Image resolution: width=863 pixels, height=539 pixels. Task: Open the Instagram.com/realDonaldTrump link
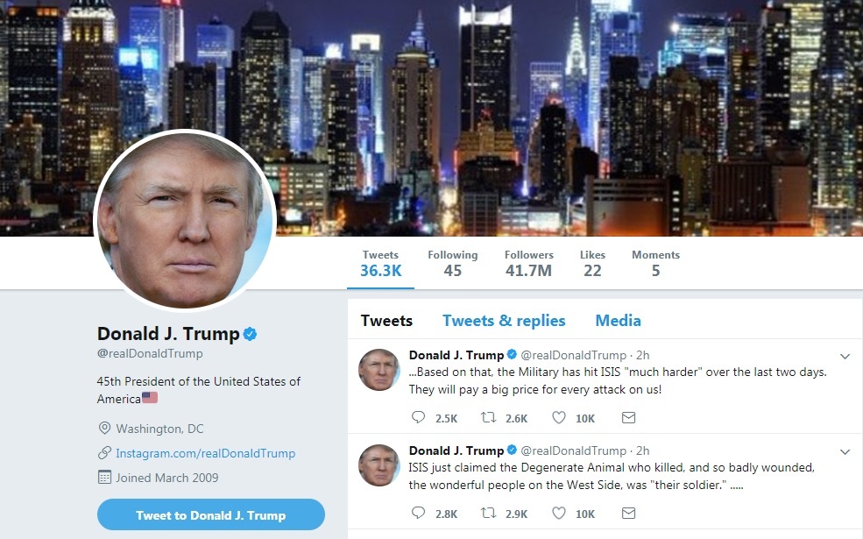tap(205, 453)
